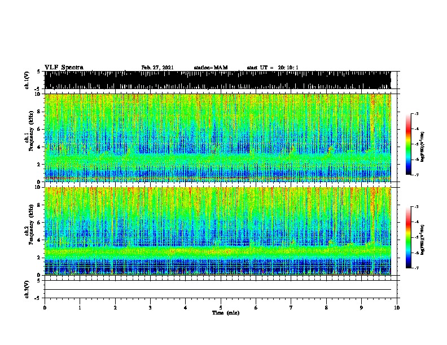The width and height of the screenshot is (447, 345).
Task: Click the ch.2 frequency tick label "2"
Action: coord(40,258)
